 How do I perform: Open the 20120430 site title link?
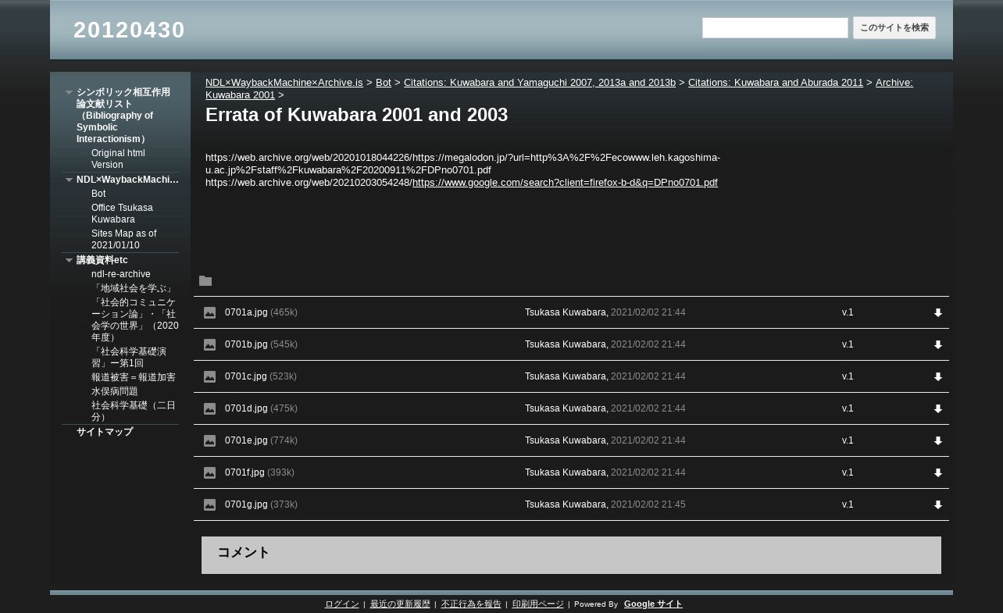tap(129, 30)
